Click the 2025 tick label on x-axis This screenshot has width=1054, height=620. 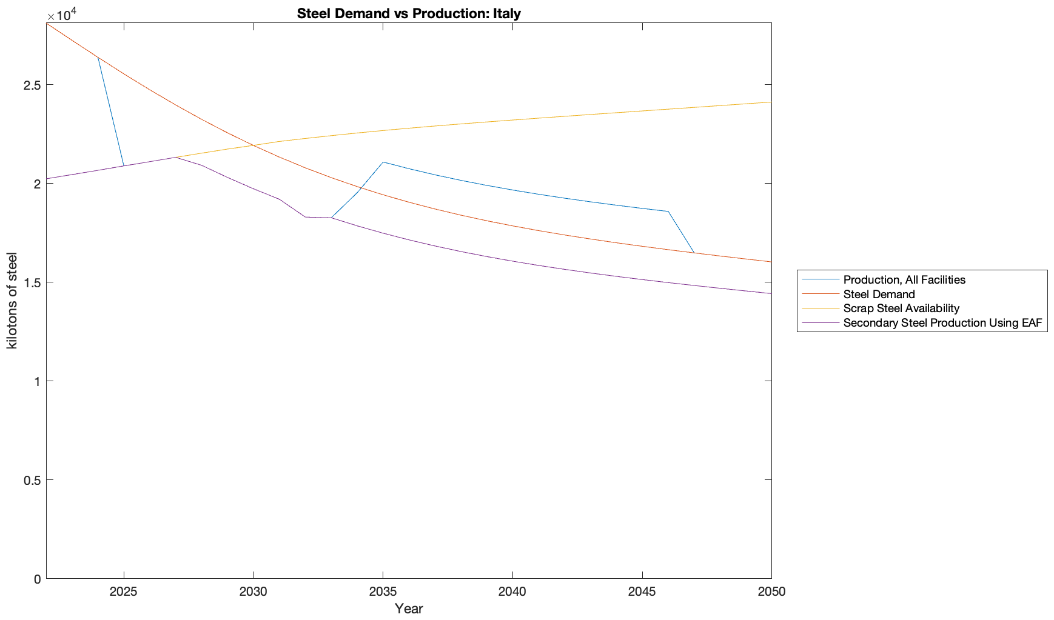click(x=124, y=592)
